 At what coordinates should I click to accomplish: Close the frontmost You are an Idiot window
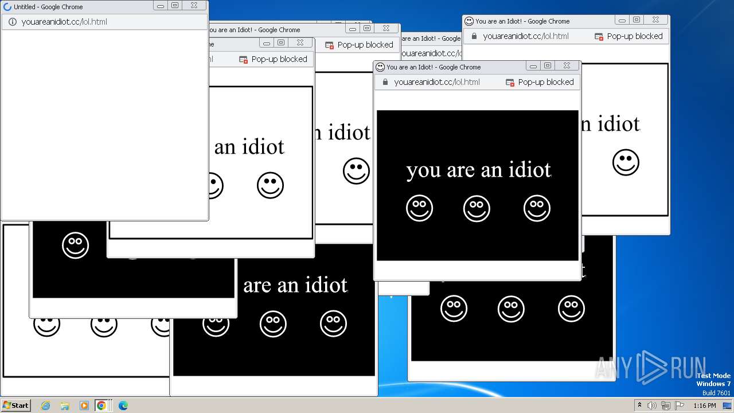click(567, 66)
